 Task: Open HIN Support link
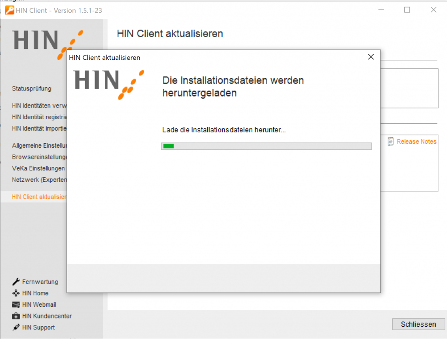pos(38,327)
